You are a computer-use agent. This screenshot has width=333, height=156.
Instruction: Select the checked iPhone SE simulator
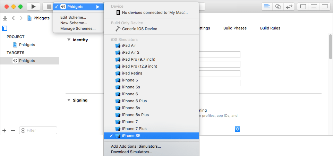151,136
